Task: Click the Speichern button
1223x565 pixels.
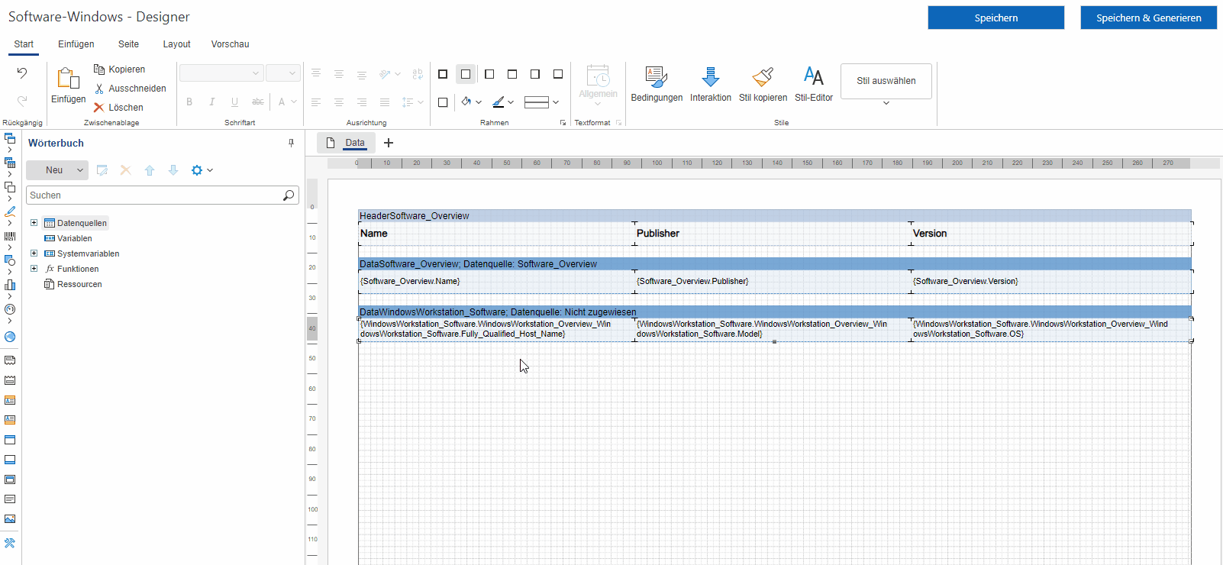Action: tap(996, 18)
